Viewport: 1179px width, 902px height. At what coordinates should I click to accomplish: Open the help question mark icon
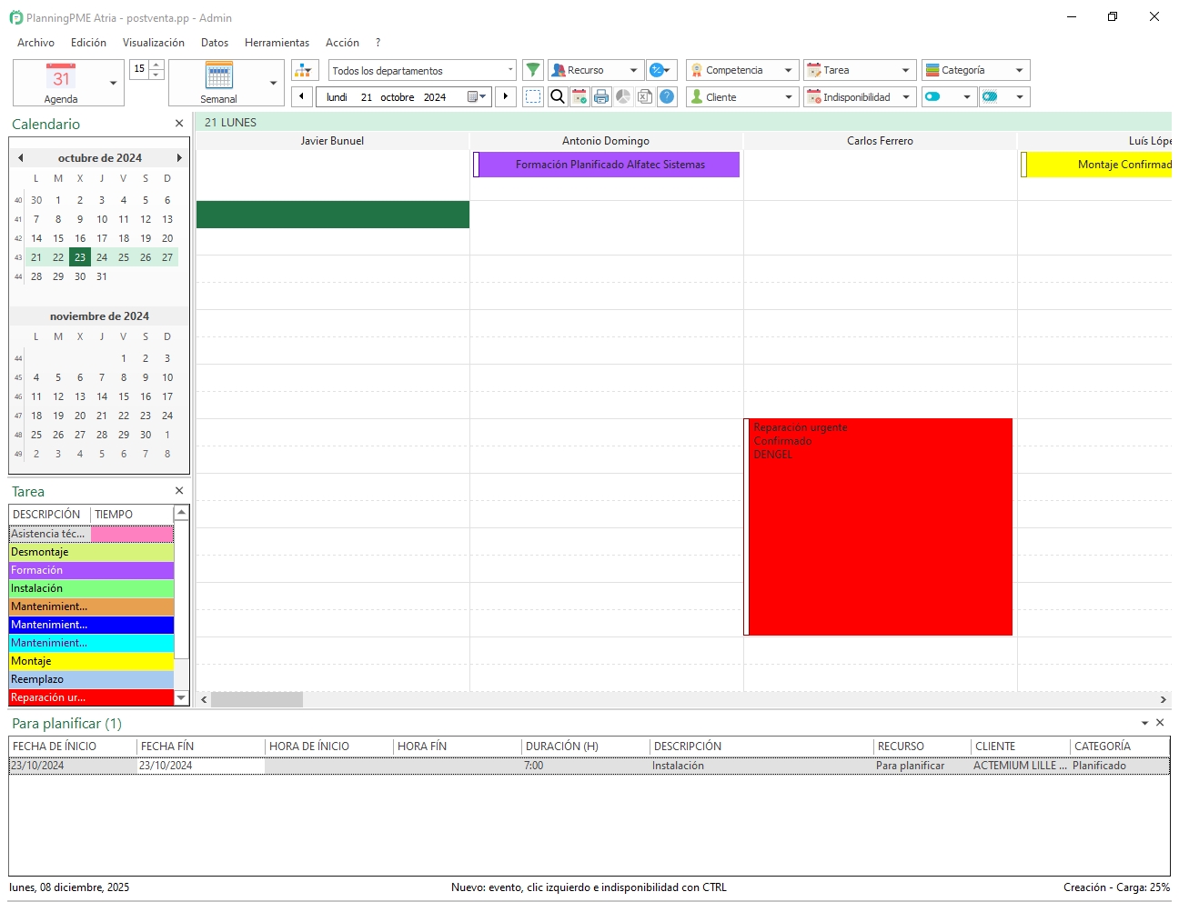tap(667, 96)
